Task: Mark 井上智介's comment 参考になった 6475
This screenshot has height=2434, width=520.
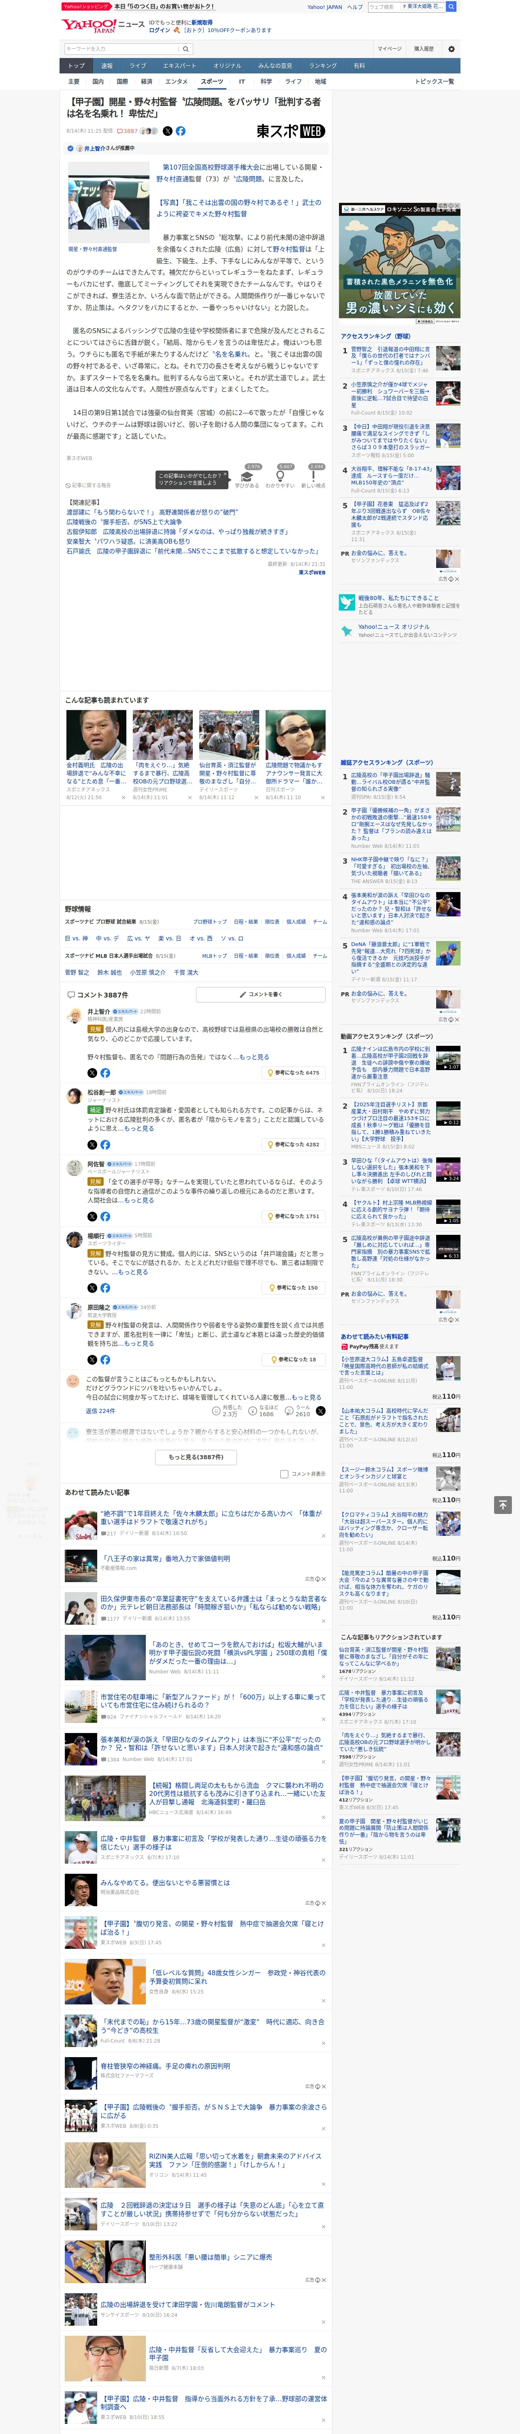Action: (x=294, y=1073)
